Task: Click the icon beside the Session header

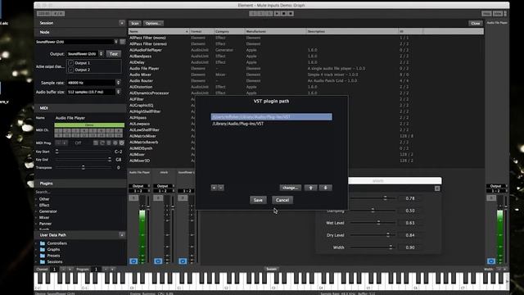Action: [x=122, y=23]
